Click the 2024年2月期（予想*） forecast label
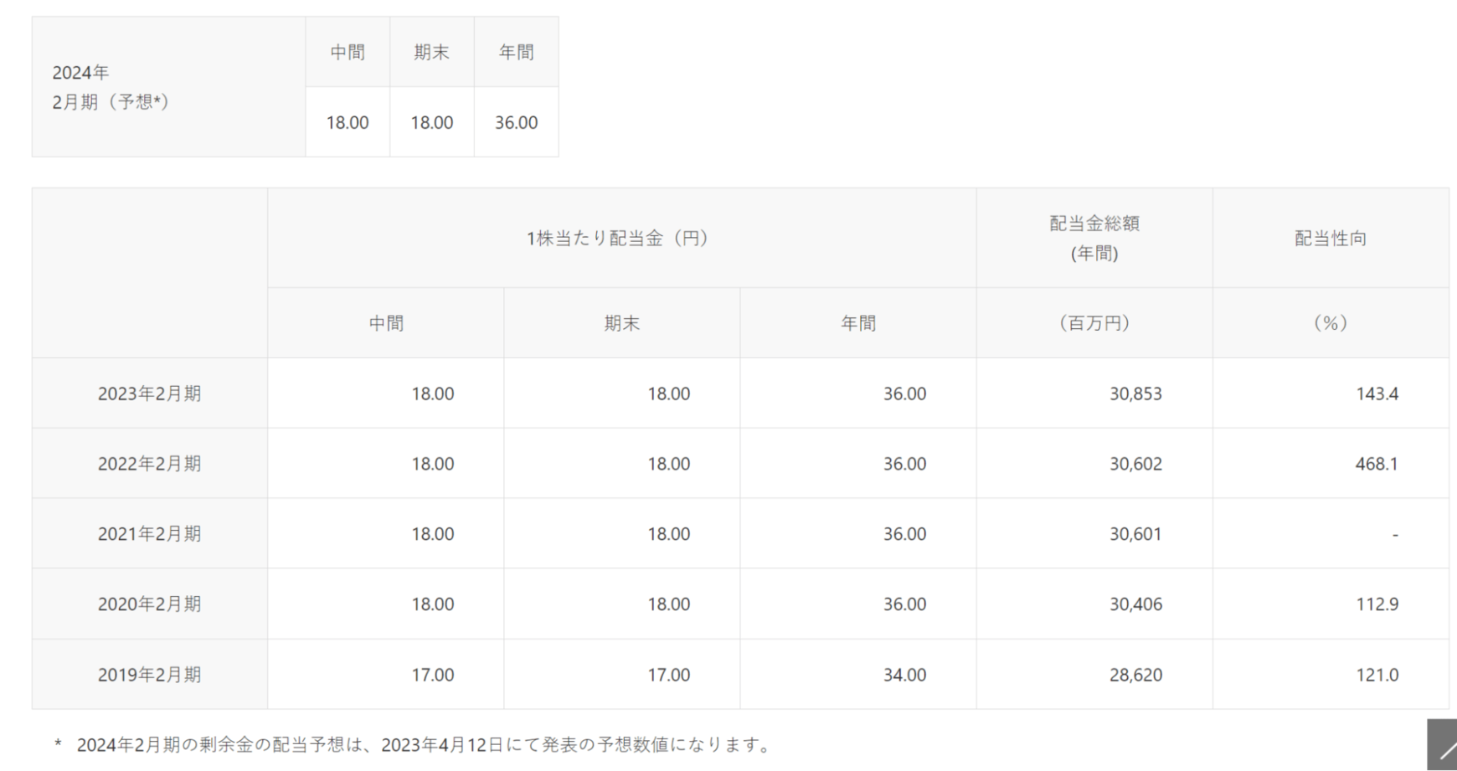1457x771 pixels. [x=111, y=87]
